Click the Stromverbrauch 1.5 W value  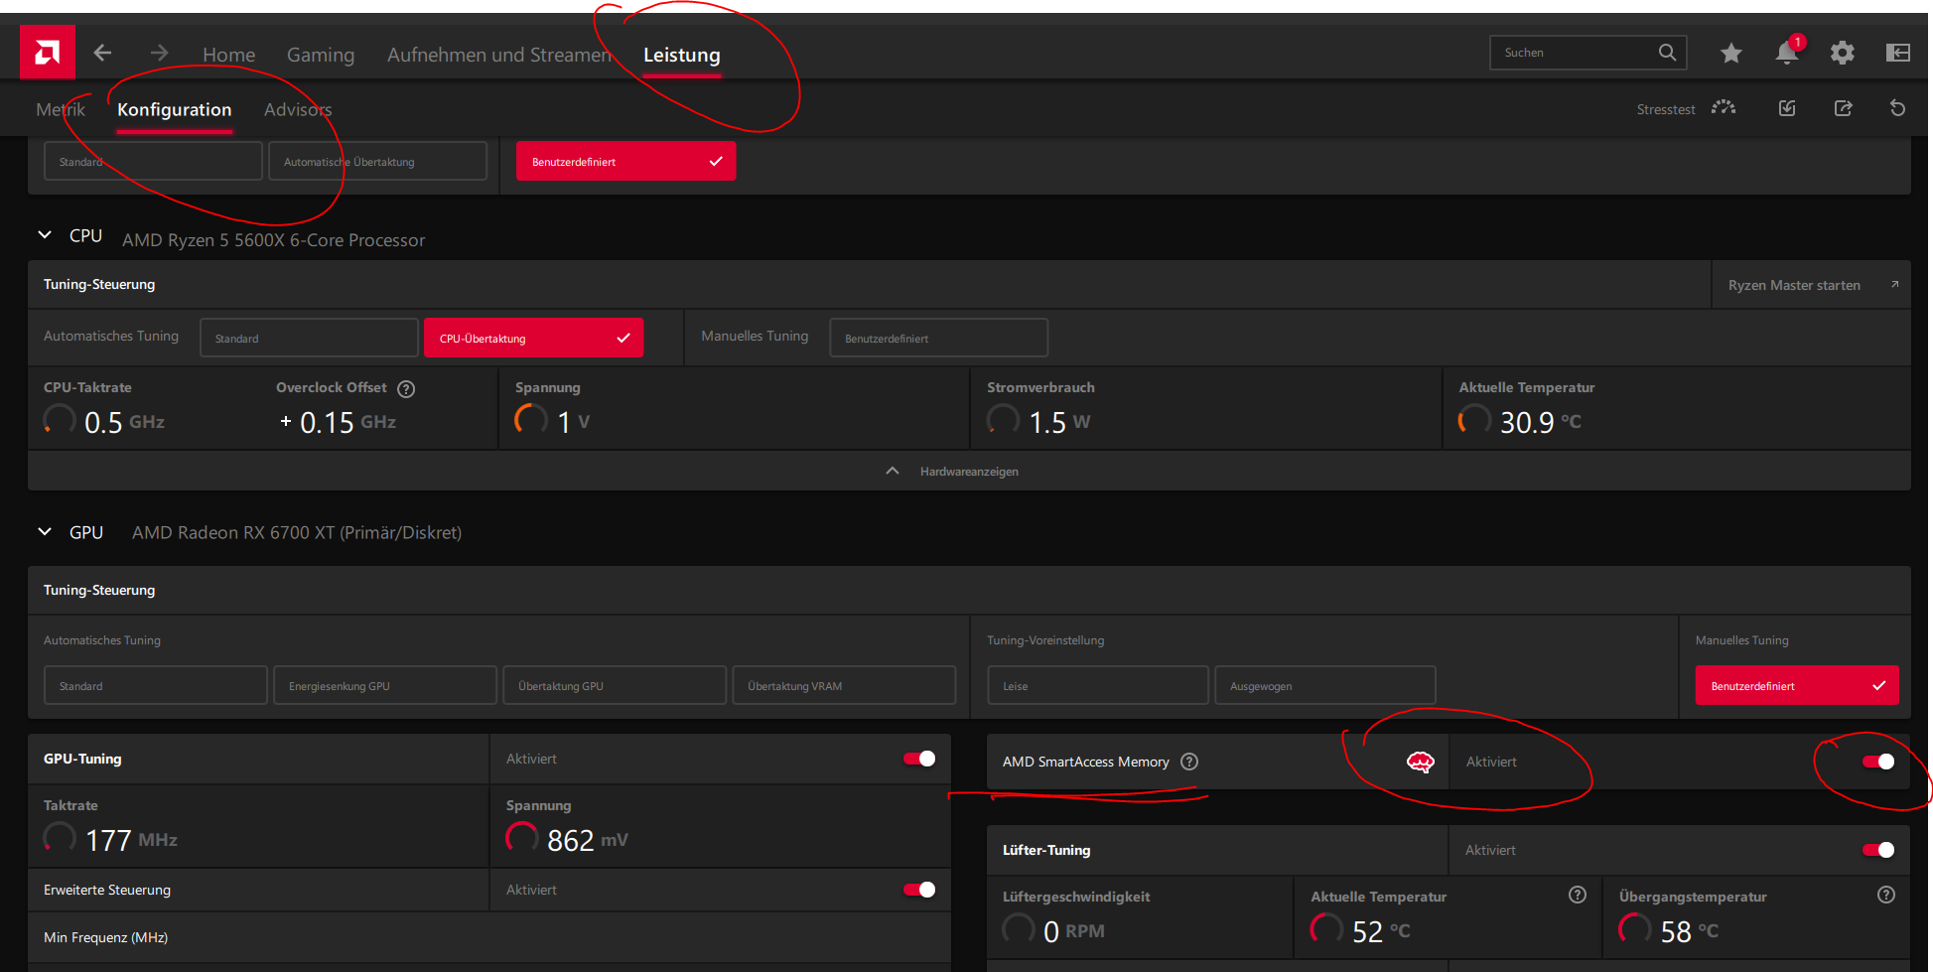pos(1059,422)
